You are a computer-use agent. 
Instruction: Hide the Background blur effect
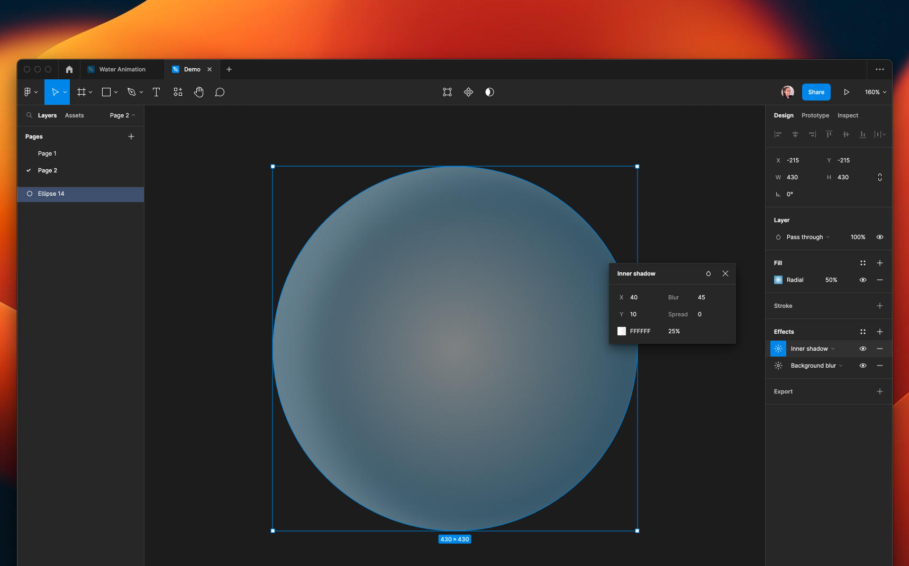coord(863,366)
